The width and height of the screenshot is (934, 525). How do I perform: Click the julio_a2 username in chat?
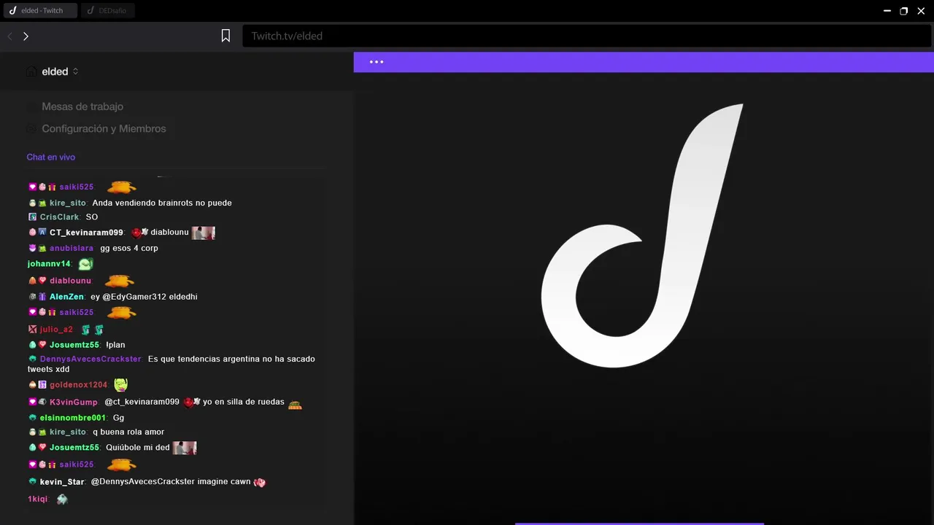click(x=56, y=330)
